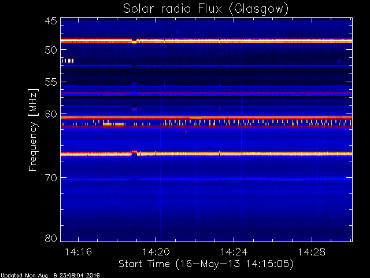Image resolution: width=370 pixels, height=278 pixels.
Task: Click the 'Frequency [MHz]' axis label
Action: [33, 130]
